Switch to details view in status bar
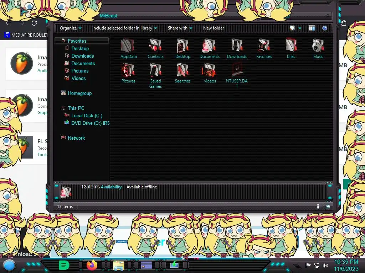The height and width of the screenshot is (273, 365). pos(318,207)
